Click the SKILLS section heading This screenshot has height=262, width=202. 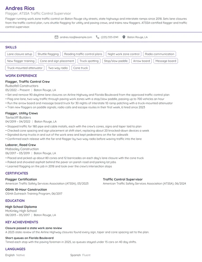(x=11, y=47)
